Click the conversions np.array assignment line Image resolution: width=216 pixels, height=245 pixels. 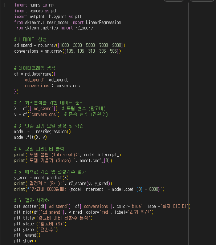pyautogui.click(x=68, y=51)
